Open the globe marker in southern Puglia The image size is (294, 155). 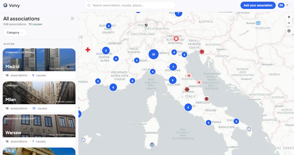[x=249, y=129]
